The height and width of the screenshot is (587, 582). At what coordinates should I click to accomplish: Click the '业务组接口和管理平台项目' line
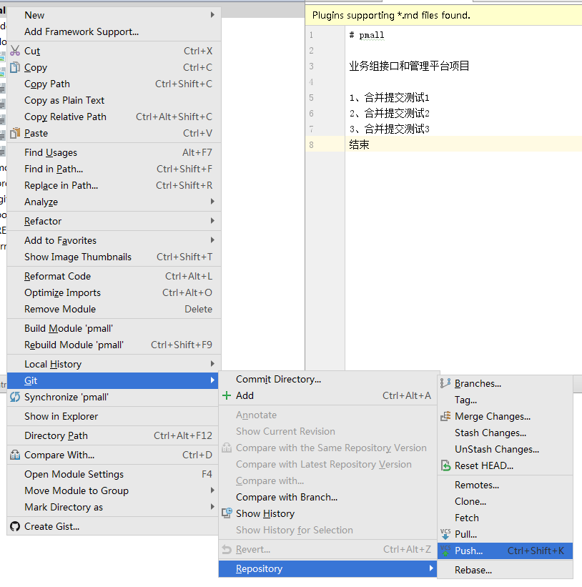click(409, 66)
